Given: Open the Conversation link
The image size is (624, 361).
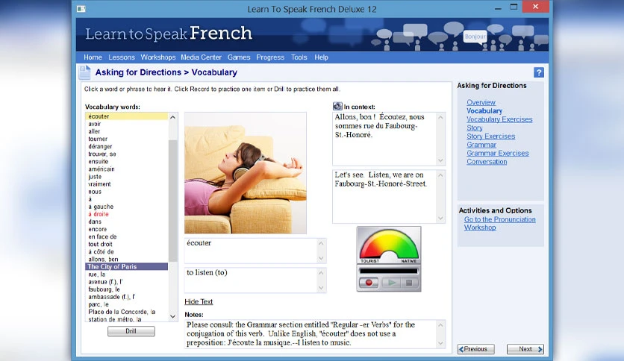Looking at the screenshot, I should coord(487,161).
